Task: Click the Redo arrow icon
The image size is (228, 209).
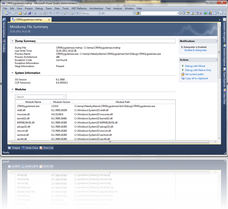Action: [58, 13]
